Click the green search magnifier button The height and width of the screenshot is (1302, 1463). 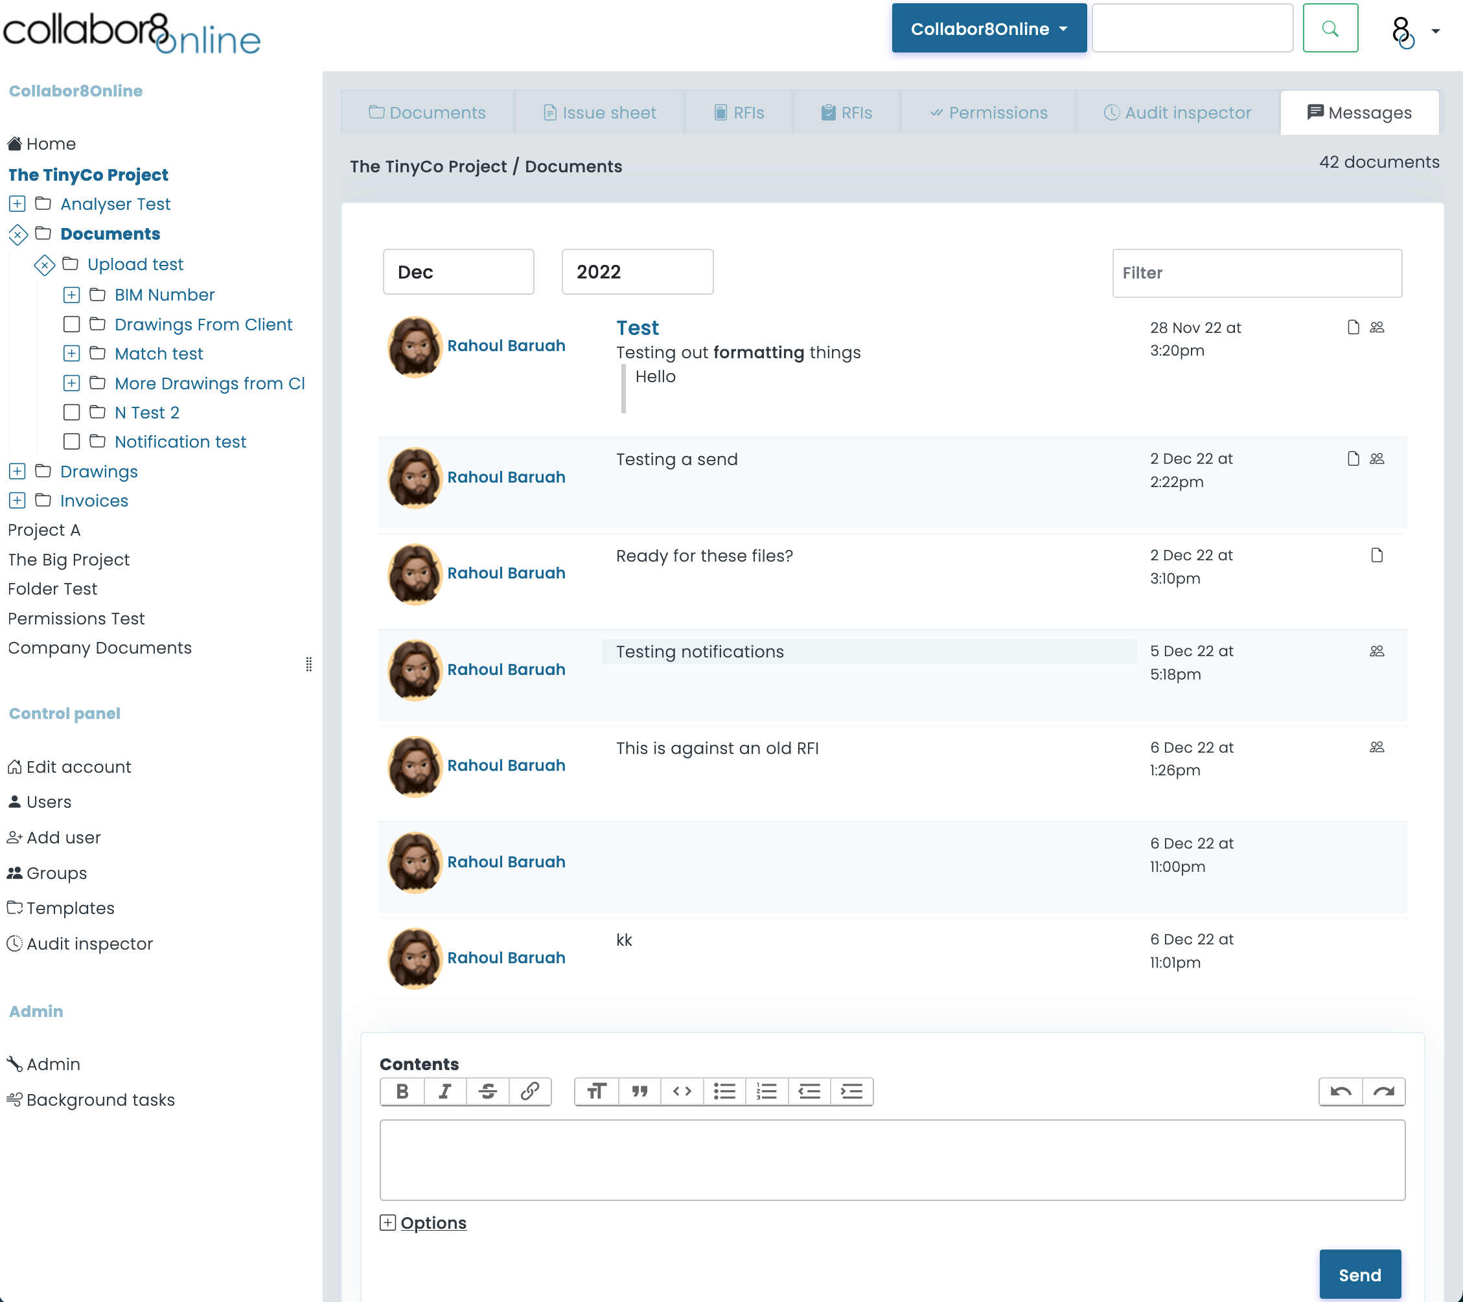coord(1330,29)
